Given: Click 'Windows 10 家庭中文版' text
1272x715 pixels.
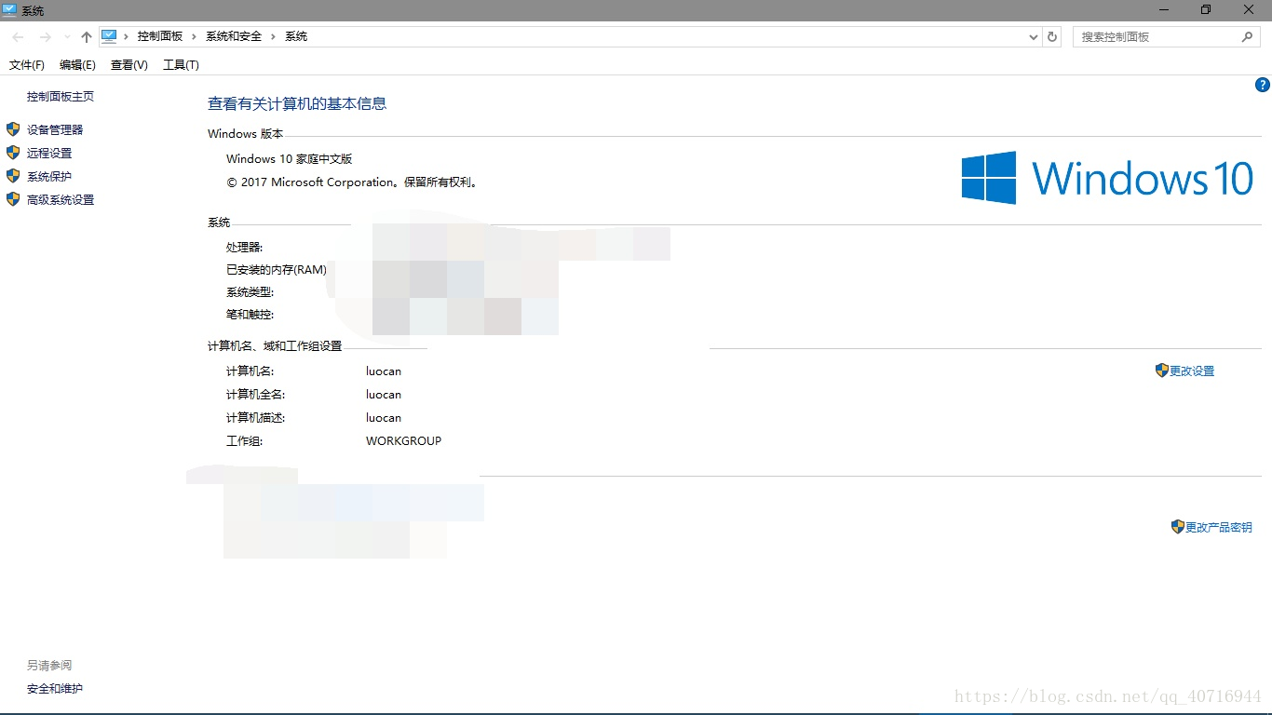Looking at the screenshot, I should [x=290, y=159].
